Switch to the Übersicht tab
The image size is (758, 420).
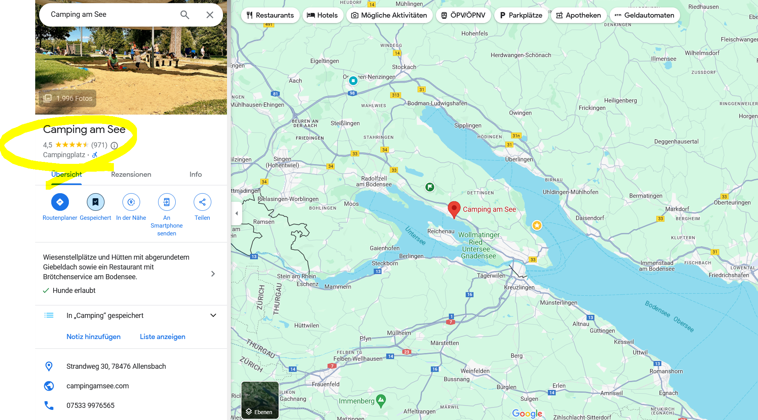click(x=67, y=174)
